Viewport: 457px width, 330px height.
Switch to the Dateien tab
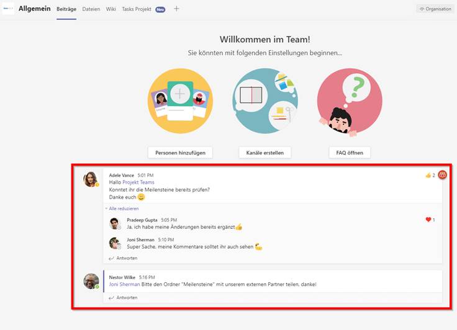91,9
